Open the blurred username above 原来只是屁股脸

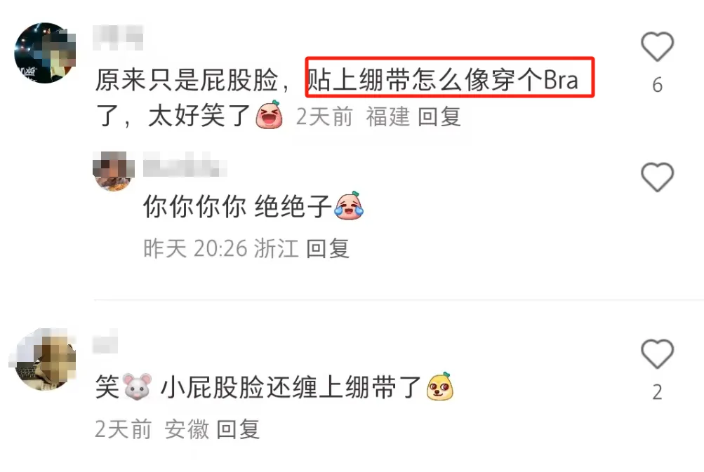pos(118,38)
